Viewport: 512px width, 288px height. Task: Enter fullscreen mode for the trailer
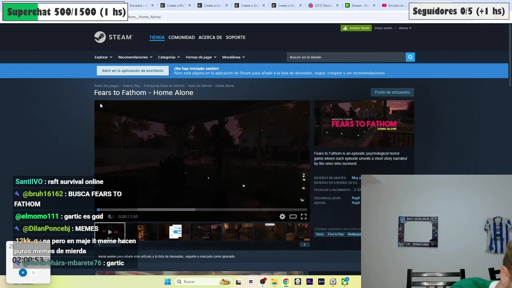304,216
